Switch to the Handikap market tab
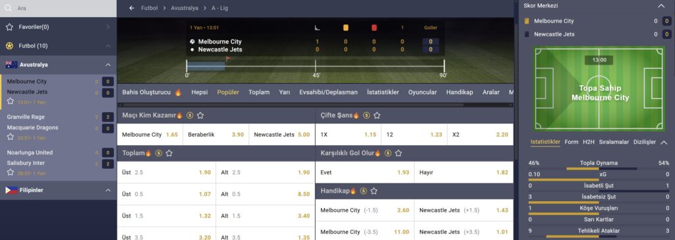 click(x=459, y=92)
